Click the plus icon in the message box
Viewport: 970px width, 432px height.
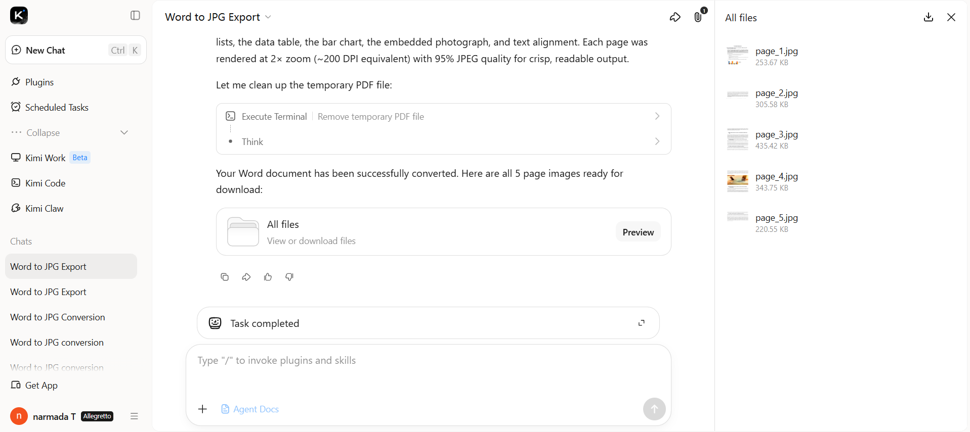click(202, 409)
